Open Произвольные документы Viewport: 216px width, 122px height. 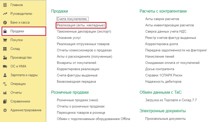pyautogui.click(x=166, y=119)
